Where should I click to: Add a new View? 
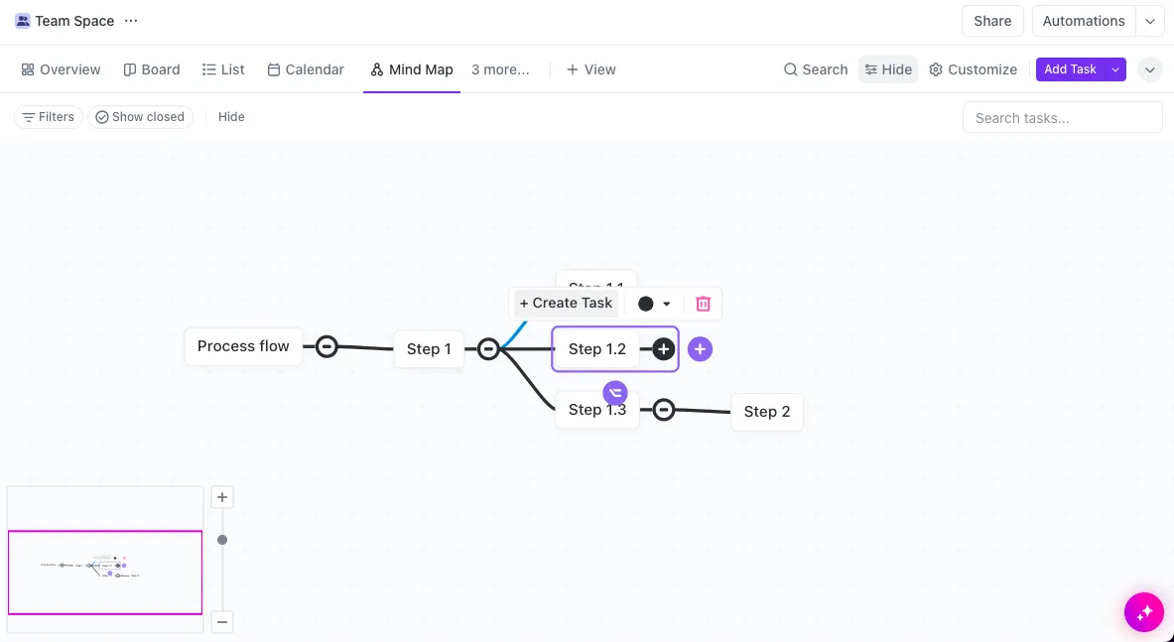[590, 69]
